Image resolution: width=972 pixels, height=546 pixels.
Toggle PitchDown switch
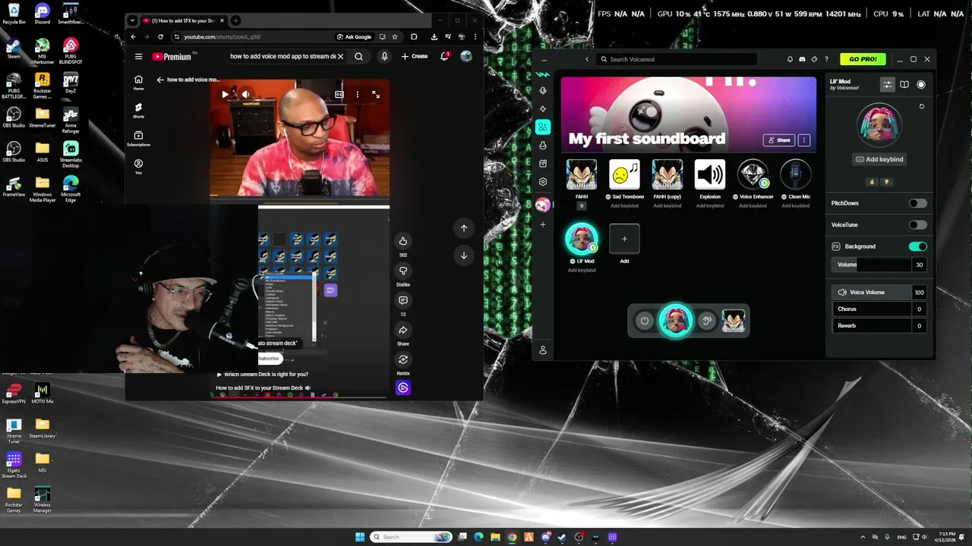tap(917, 203)
